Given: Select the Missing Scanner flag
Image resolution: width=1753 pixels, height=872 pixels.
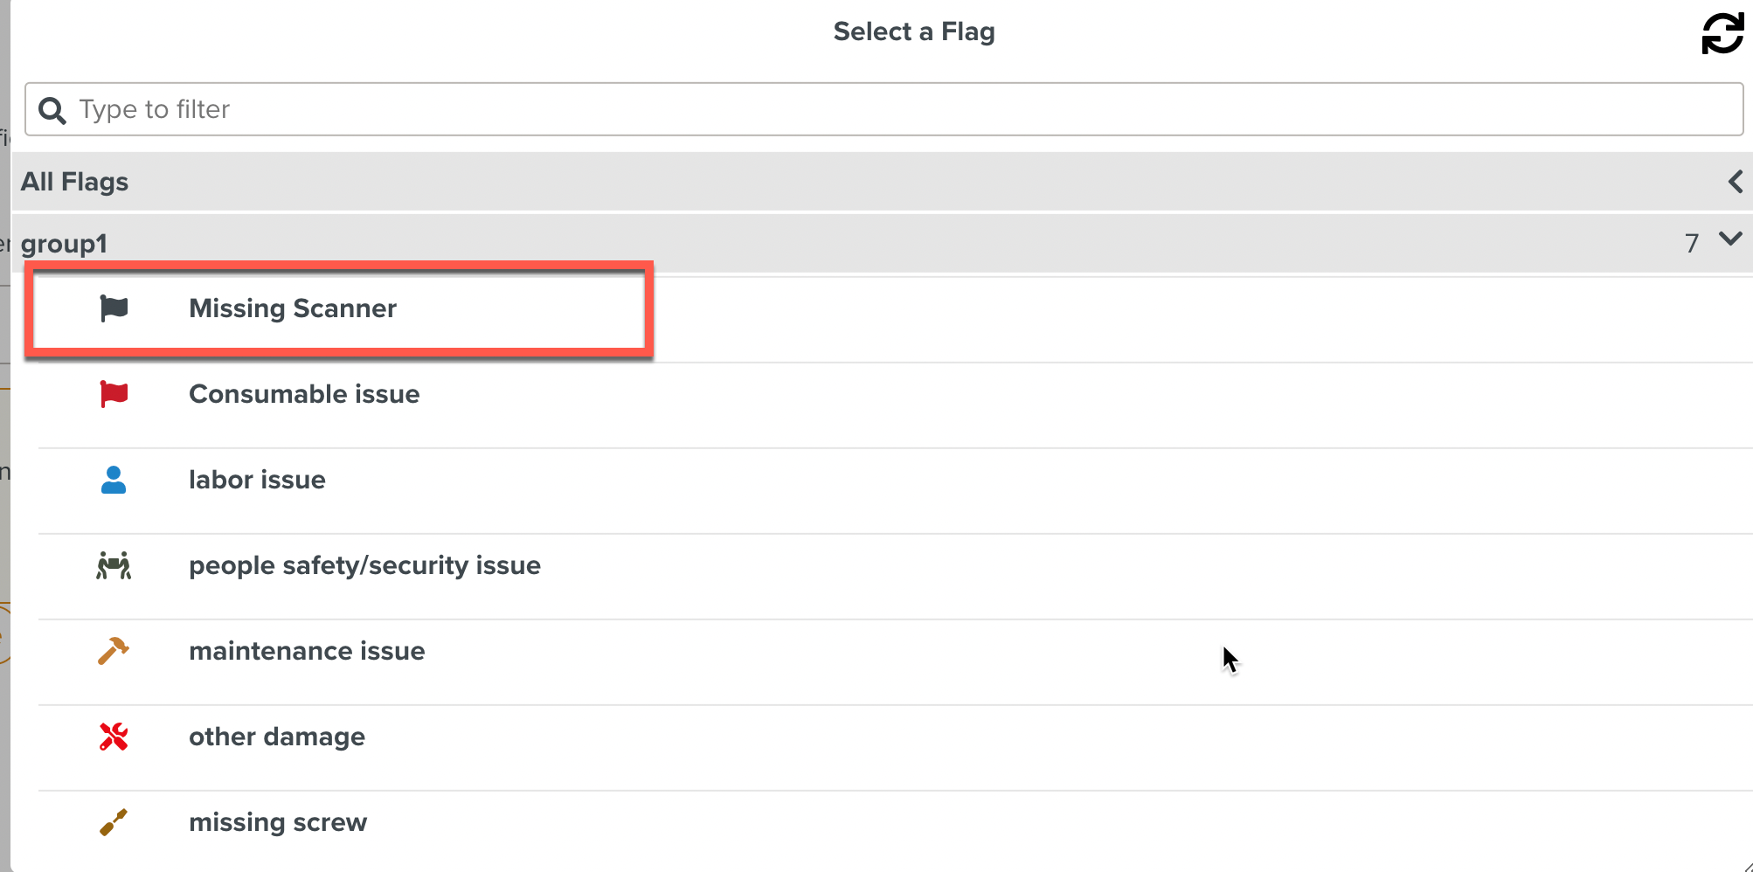Looking at the screenshot, I should point(293,308).
